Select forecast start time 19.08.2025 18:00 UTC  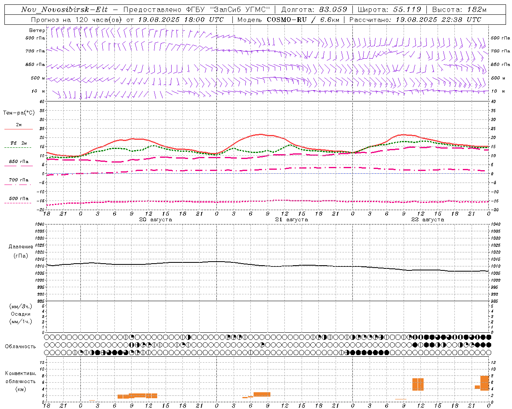181,20
